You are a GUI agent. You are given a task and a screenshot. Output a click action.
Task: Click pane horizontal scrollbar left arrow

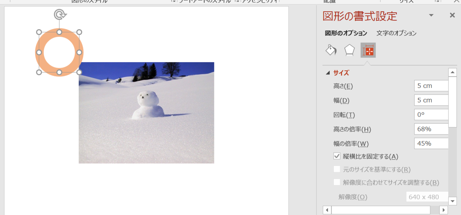point(327,210)
